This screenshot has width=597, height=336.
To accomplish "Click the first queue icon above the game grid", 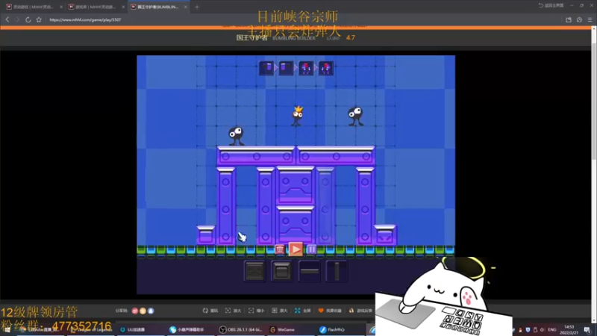I will click(266, 68).
